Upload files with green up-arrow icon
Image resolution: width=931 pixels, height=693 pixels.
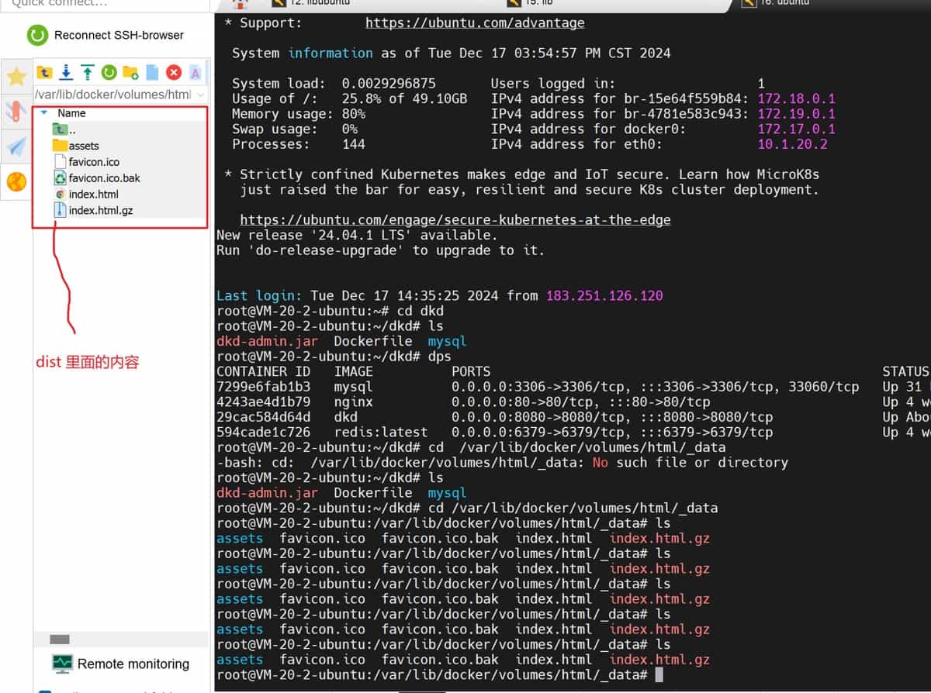point(88,72)
